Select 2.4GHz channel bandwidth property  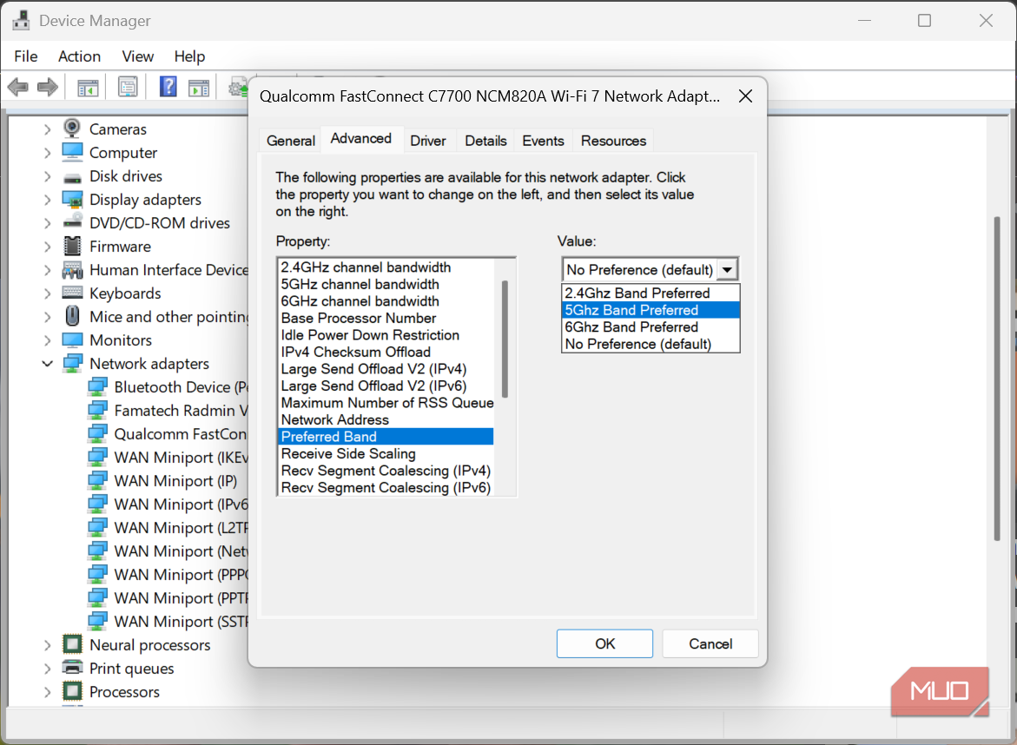(386, 267)
